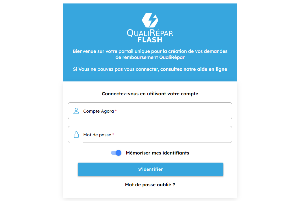The image size is (289, 201).
Task: Disable the Mémoriser mes identifiants switch
Action: pyautogui.click(x=116, y=153)
